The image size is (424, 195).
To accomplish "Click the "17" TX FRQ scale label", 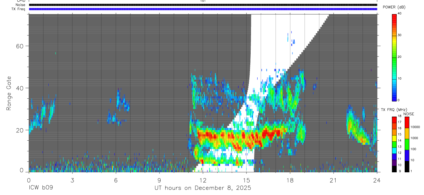I will click(x=400, y=122).
